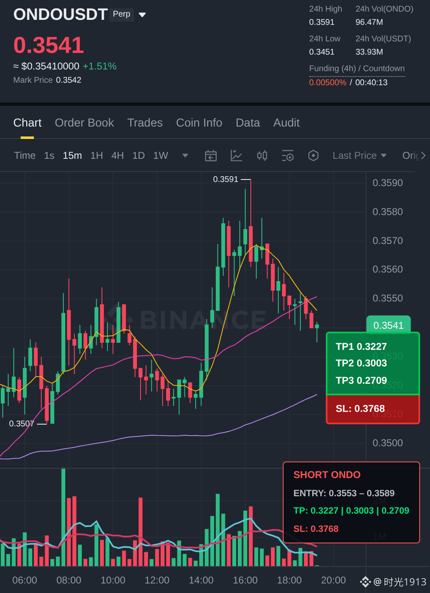Tap the Mark Price 0.3542 value
This screenshot has height=593, width=430.
coord(69,80)
